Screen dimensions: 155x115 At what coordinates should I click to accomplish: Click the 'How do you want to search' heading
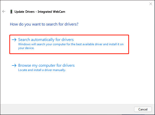coord(44,24)
